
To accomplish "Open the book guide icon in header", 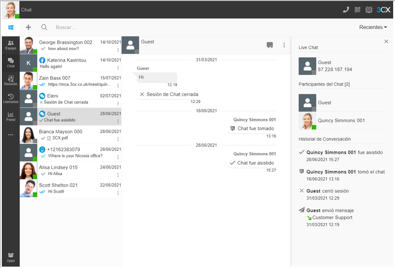I will (369, 10).
